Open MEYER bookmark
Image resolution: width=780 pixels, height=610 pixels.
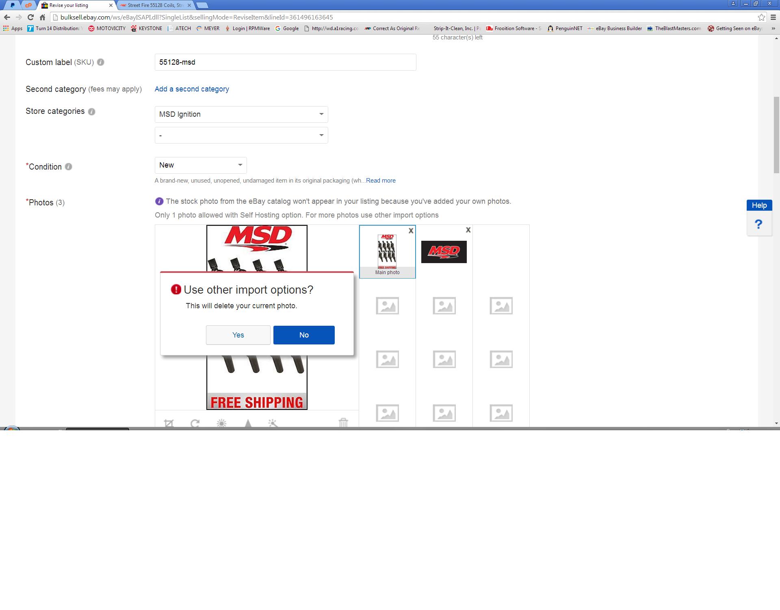(208, 28)
